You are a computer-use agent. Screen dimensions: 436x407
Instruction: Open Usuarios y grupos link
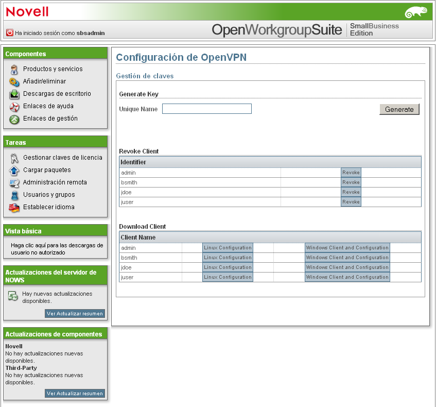coord(49,195)
